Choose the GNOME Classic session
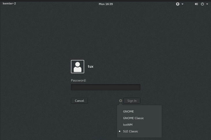Viewport: 211px width, 140px height. point(133,118)
